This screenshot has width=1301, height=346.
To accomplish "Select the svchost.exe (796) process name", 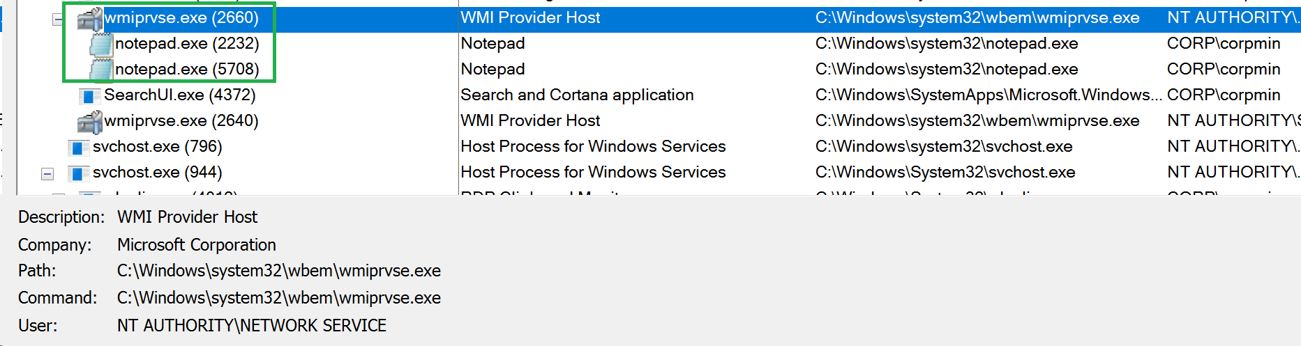I will [x=158, y=147].
